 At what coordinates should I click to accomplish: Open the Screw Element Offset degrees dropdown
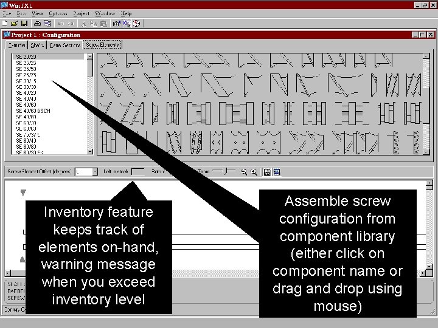coord(95,172)
